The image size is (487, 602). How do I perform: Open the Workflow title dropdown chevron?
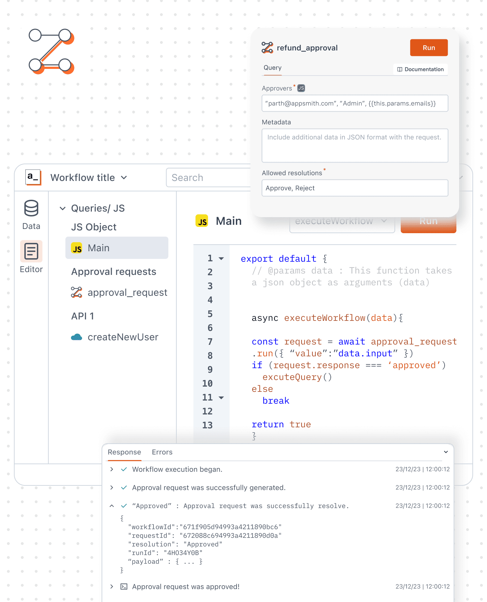click(124, 177)
